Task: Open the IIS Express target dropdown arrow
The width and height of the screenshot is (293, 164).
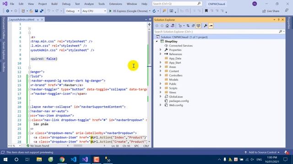Action: (x=150, y=11)
